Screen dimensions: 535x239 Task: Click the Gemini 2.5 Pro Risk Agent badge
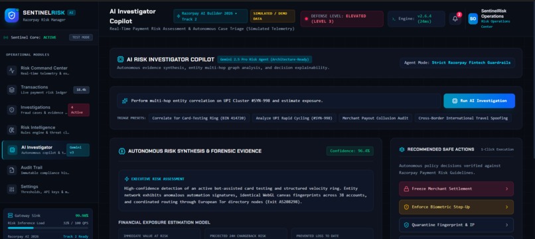point(264,59)
